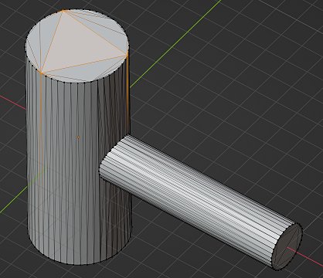Image resolution: width=323 pixels, height=278 pixels.
Task: Select the orange vertical edge on the cylinder's right side
Action: [127, 93]
